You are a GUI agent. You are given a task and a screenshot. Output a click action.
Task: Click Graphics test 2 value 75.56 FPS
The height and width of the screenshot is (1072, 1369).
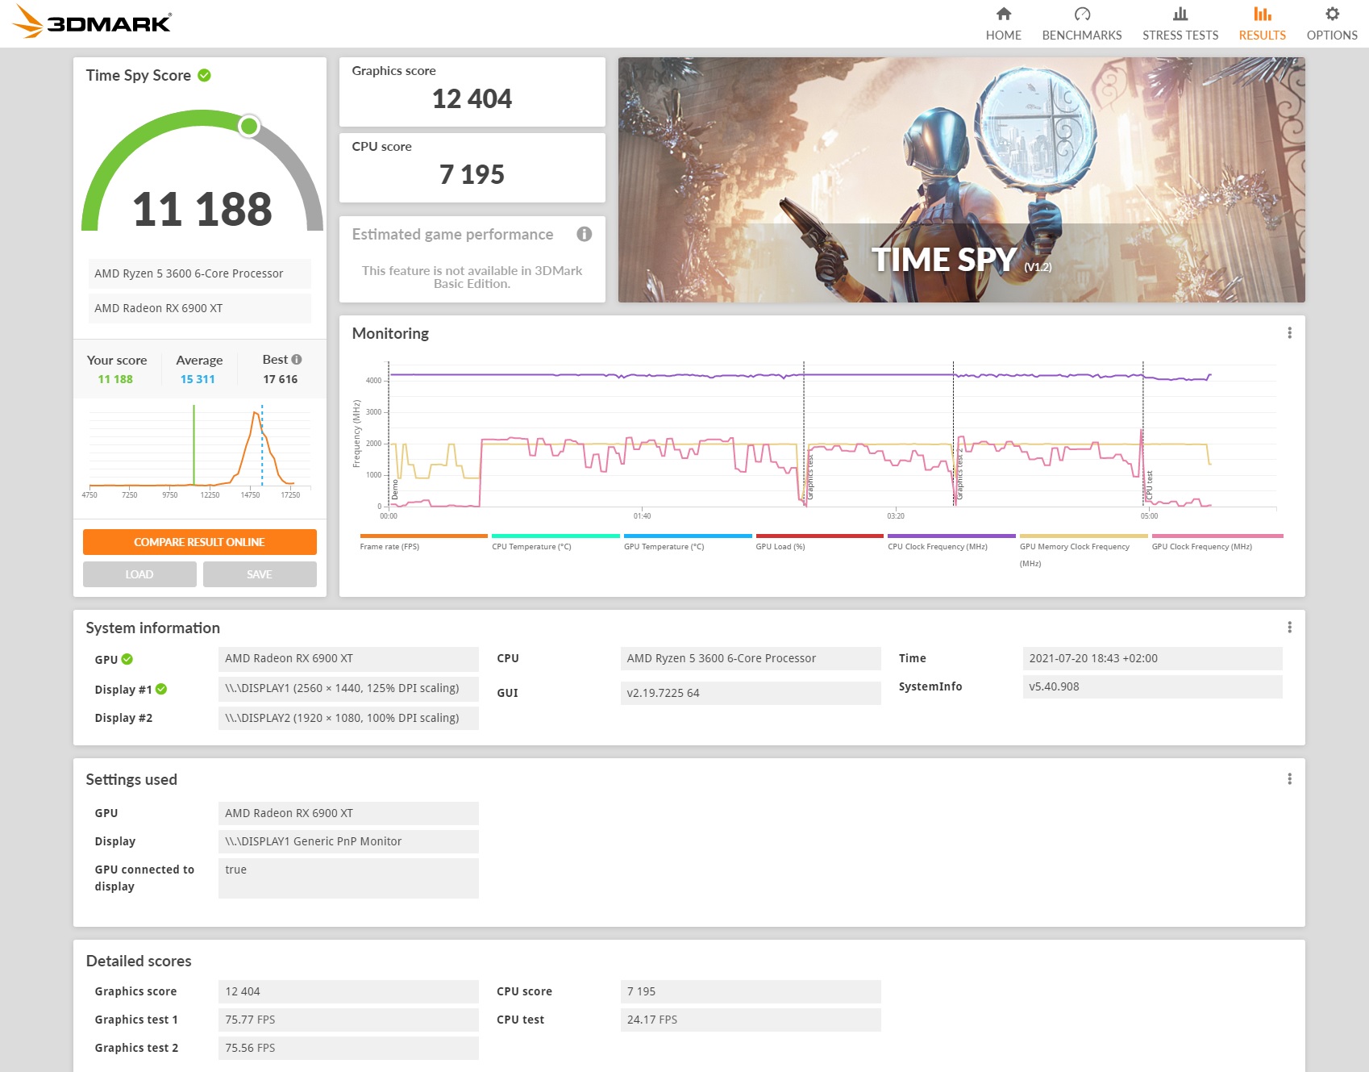348,1048
